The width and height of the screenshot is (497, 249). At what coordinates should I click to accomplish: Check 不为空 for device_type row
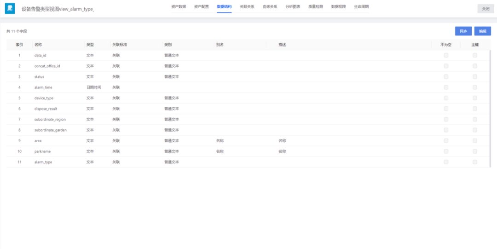click(446, 98)
